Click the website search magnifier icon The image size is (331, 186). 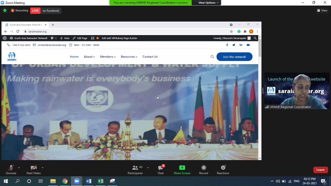pos(212,57)
